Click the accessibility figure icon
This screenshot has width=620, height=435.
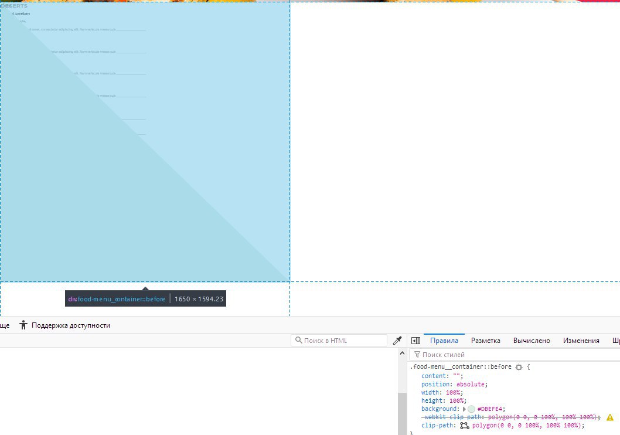(x=23, y=325)
